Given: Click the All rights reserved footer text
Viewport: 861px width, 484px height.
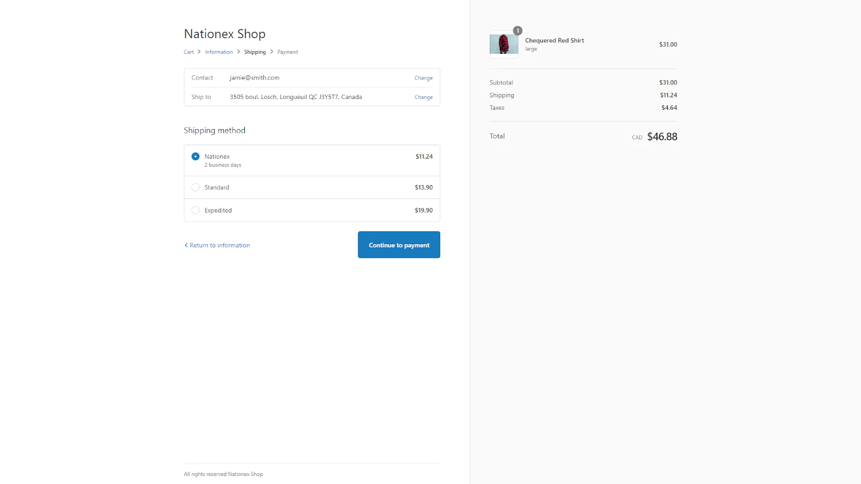Looking at the screenshot, I should [x=223, y=474].
